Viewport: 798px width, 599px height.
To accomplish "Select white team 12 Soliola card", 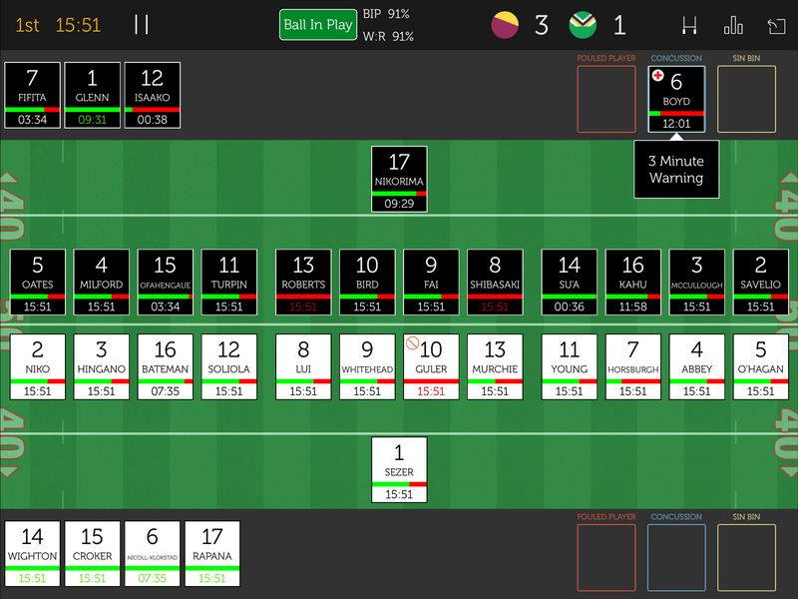I will coord(229,366).
